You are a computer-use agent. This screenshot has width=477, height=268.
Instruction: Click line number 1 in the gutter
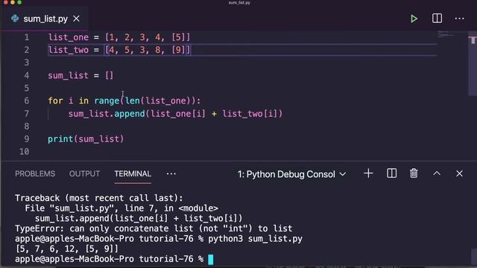coord(27,37)
